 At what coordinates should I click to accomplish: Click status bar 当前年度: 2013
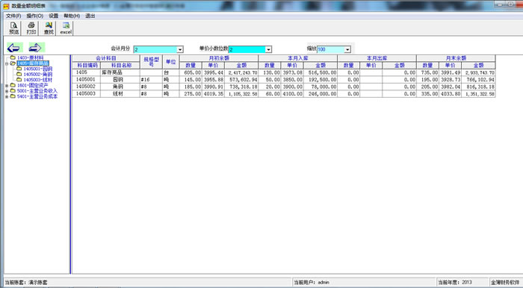[x=462, y=282]
